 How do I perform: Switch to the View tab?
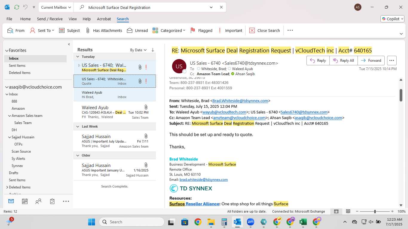tap(73, 19)
